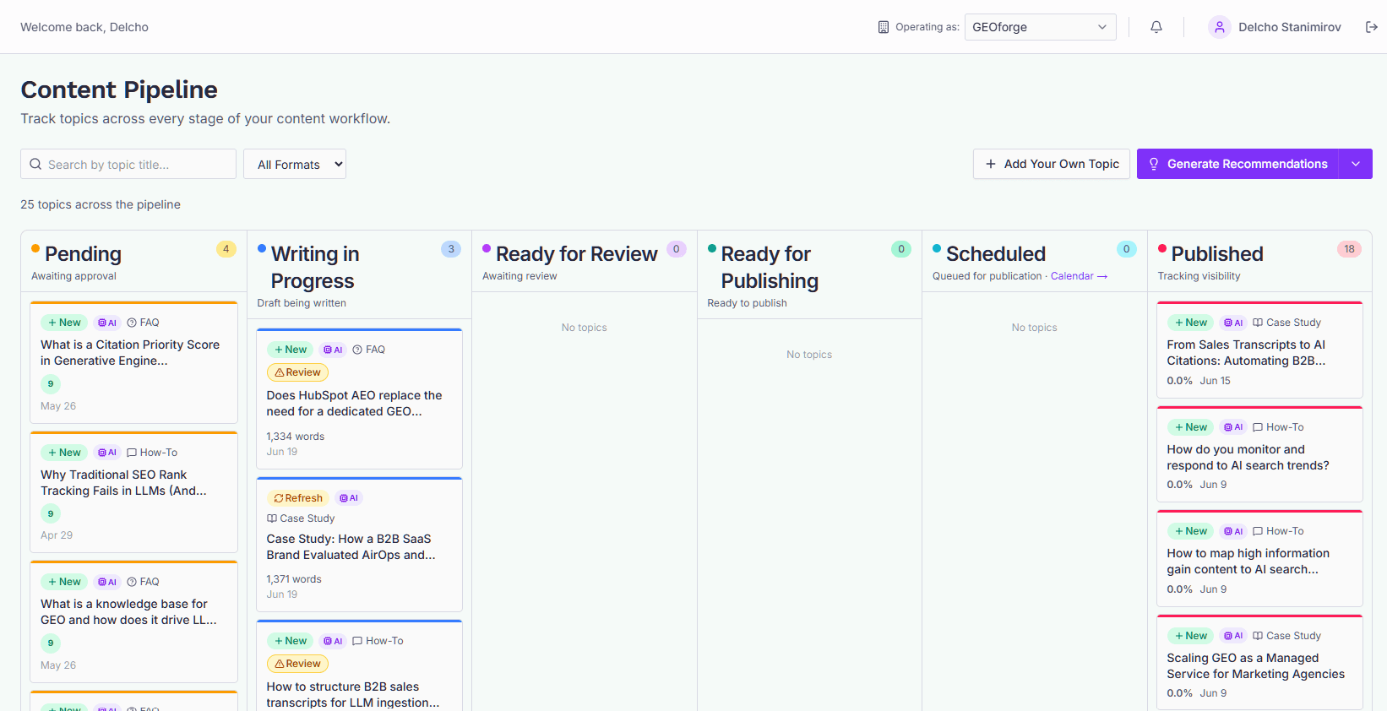Click Add Your Own Topic button
1387x711 pixels.
[1052, 164]
